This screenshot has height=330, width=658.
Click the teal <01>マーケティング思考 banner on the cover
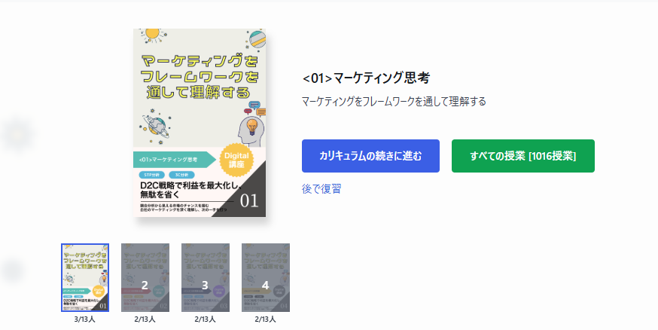click(174, 160)
